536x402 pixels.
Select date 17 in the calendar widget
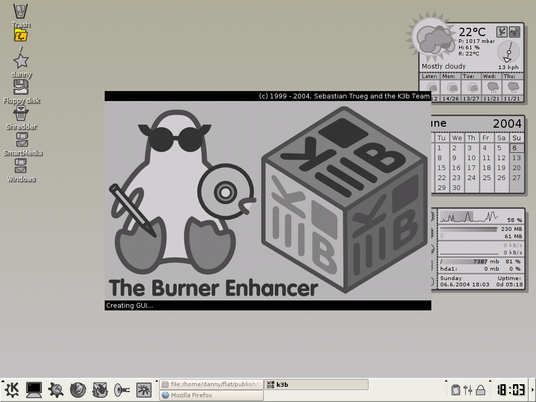coord(472,168)
